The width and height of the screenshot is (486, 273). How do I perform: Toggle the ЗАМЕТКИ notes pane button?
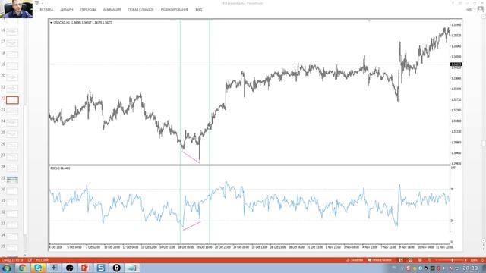[x=355, y=260]
